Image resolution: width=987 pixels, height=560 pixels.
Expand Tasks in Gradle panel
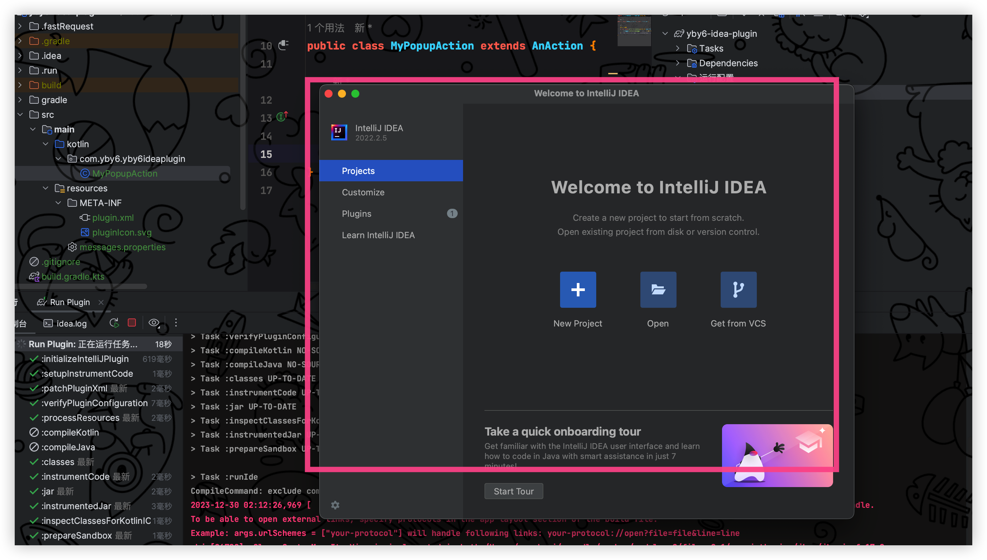click(678, 49)
